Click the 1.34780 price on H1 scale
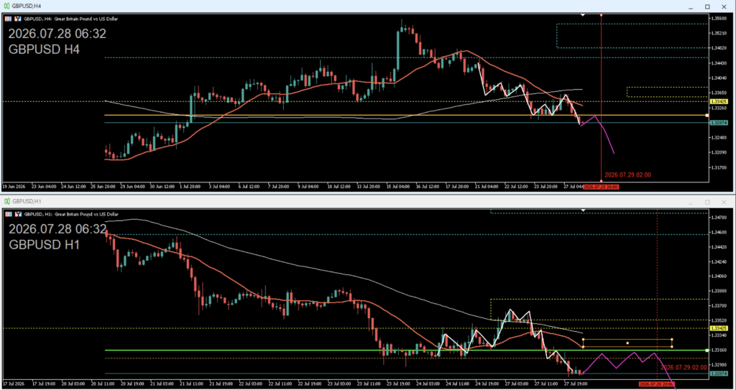This screenshot has width=736, height=390. click(x=719, y=218)
